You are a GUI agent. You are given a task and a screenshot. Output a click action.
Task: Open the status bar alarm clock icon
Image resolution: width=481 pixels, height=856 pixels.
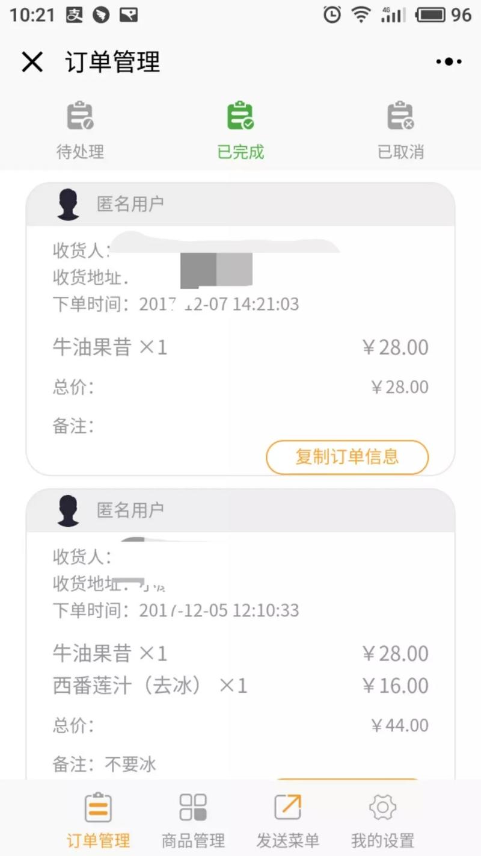[x=332, y=14]
